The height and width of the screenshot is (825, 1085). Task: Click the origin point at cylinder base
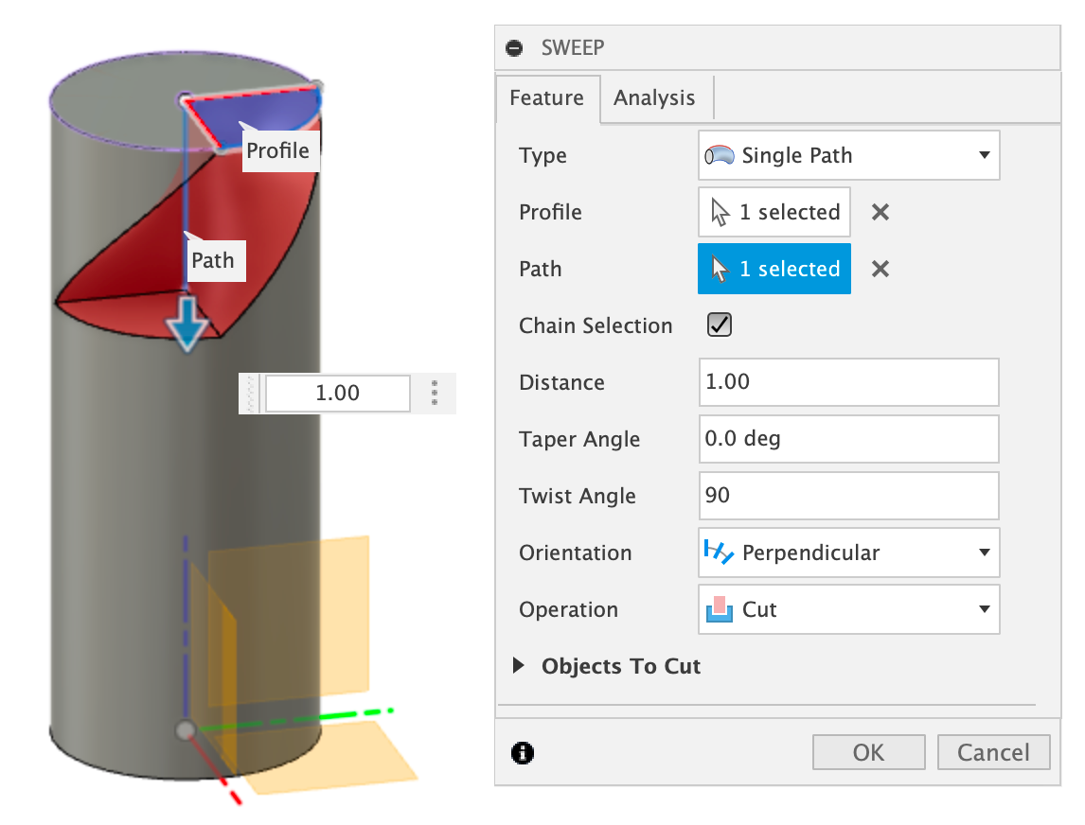coord(186,730)
